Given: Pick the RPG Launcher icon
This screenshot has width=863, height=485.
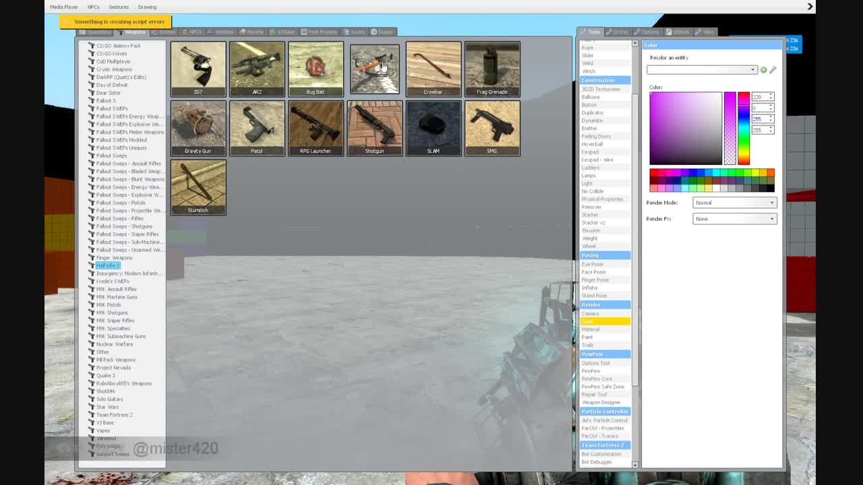Looking at the screenshot, I should pos(316,128).
